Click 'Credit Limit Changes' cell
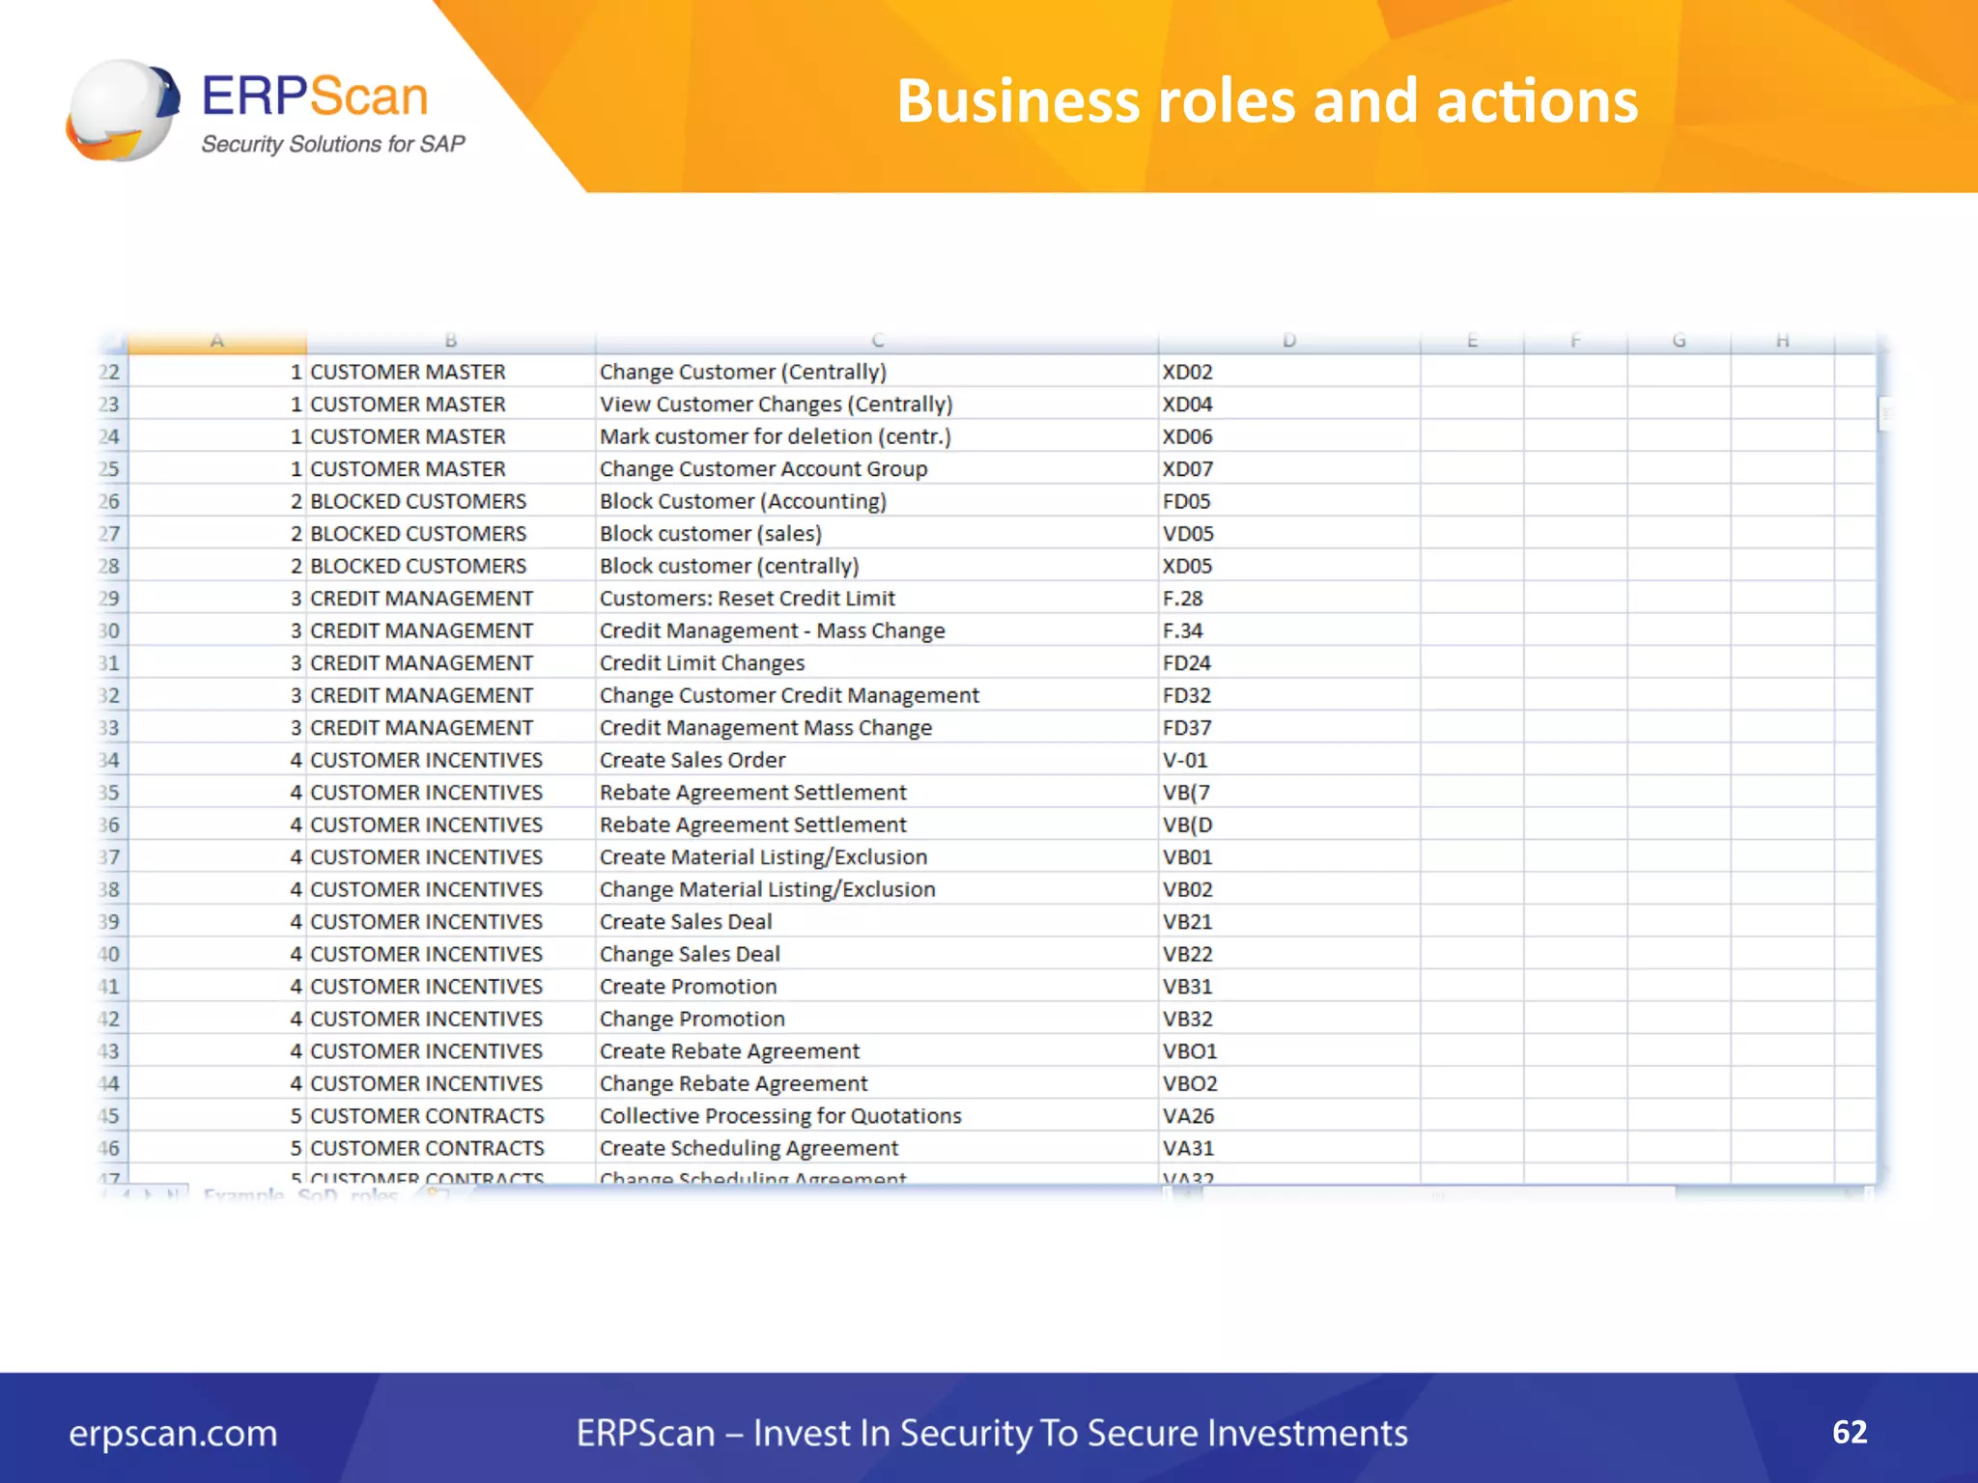Viewport: 1978px width, 1483px height. click(877, 662)
